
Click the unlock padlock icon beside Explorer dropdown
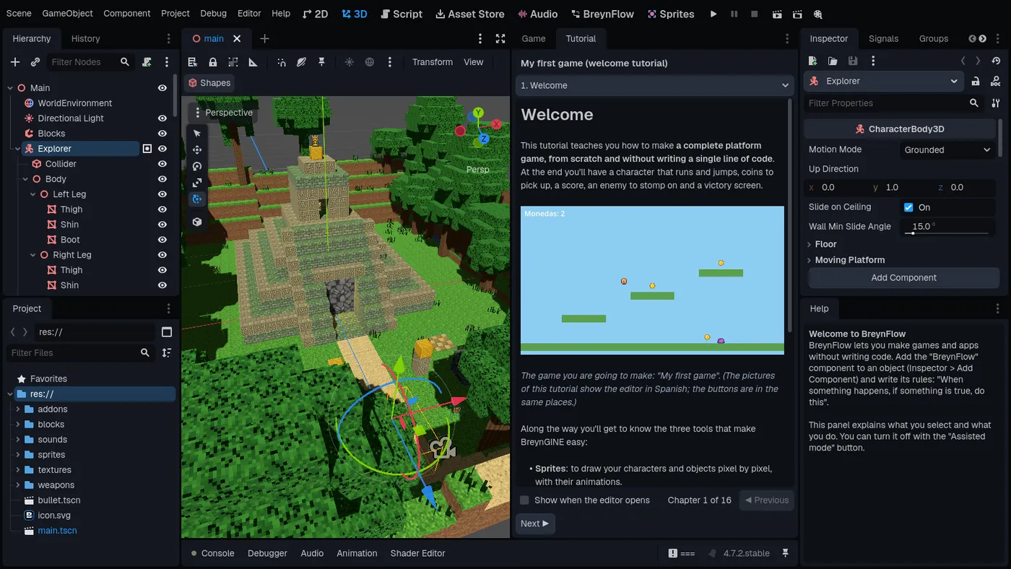pos(976,81)
